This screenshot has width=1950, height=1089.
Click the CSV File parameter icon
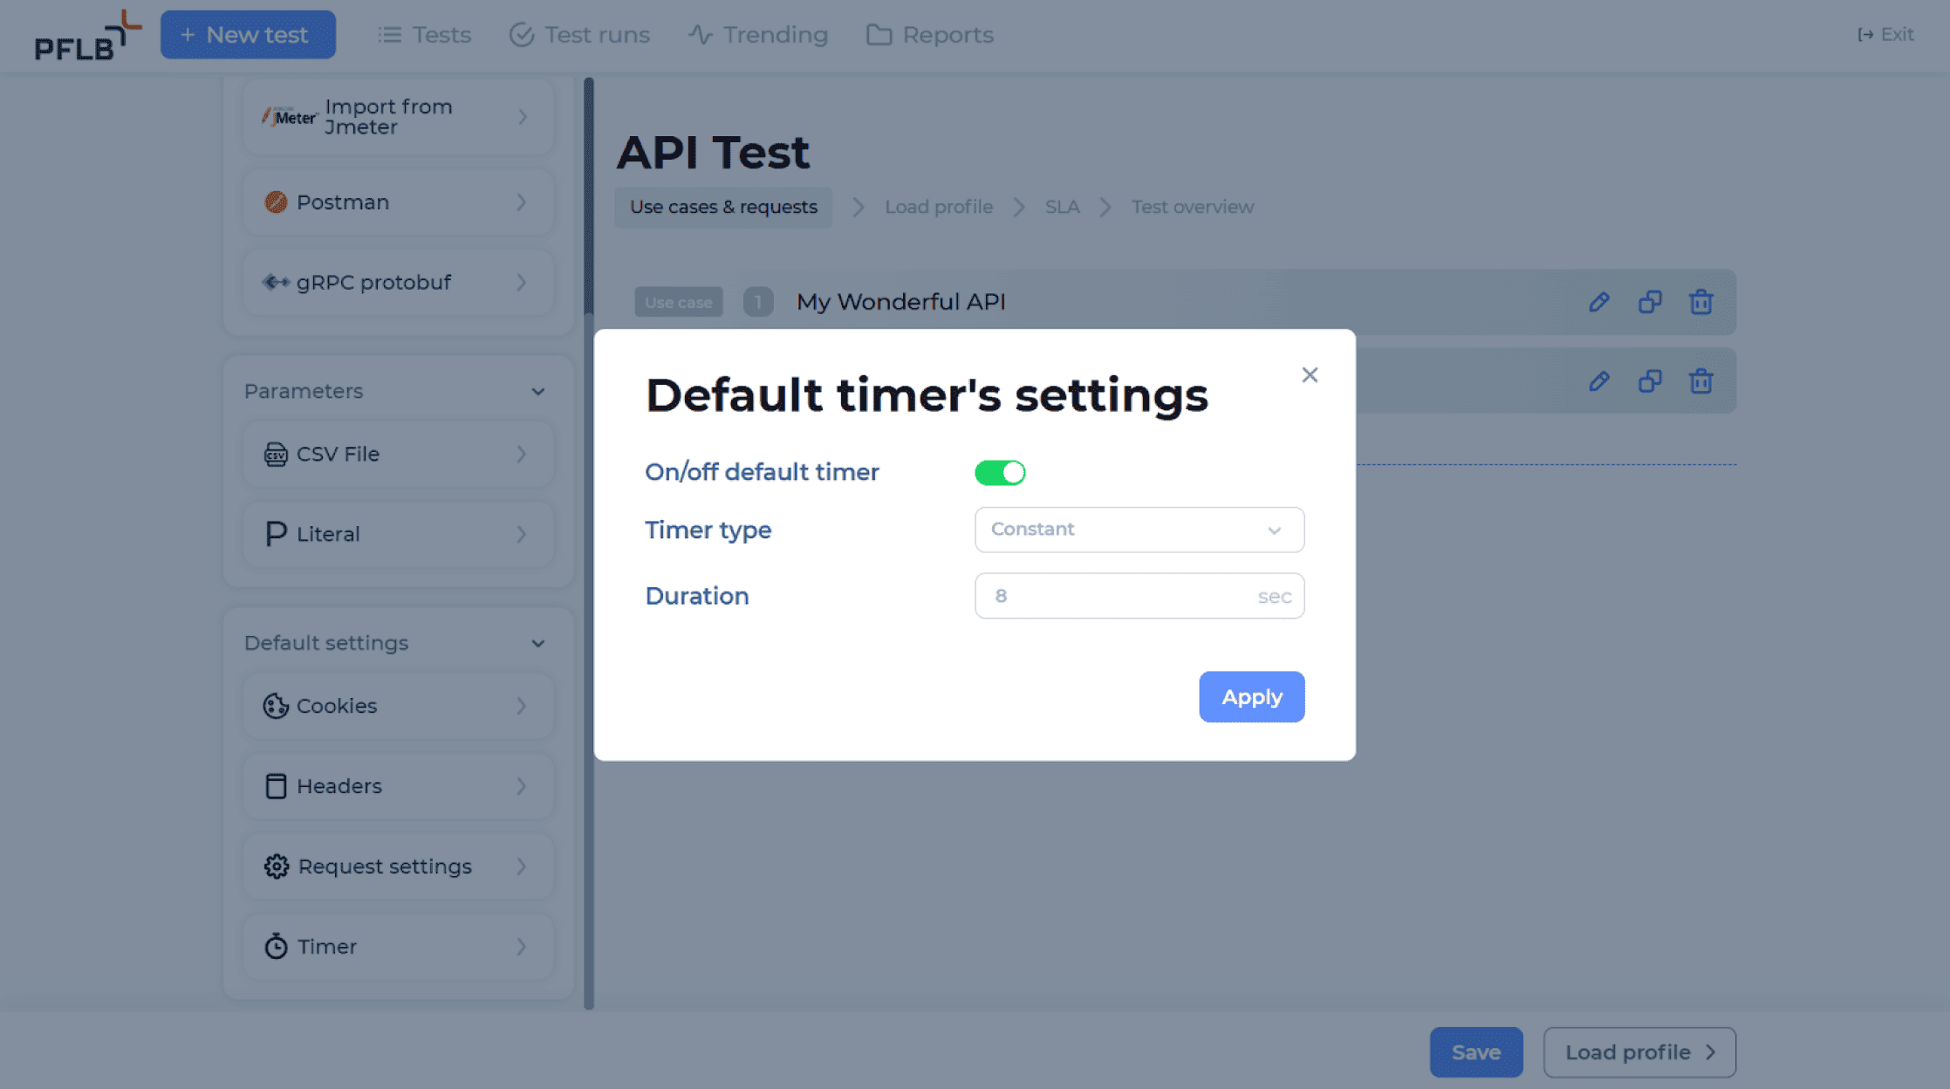[x=275, y=453]
